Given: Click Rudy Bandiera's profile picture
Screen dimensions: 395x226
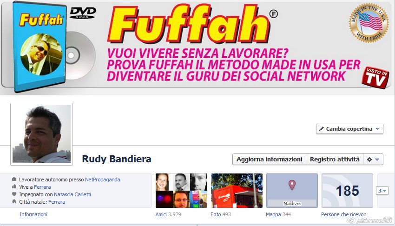Looking at the screenshot, I should tap(41, 134).
